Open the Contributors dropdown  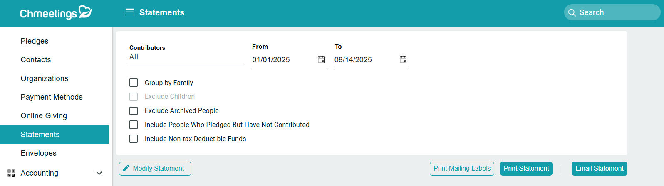(186, 57)
